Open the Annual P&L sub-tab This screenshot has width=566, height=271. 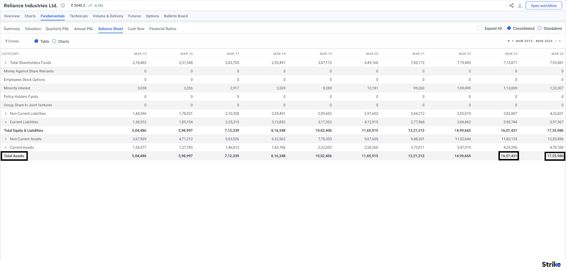[x=84, y=29]
